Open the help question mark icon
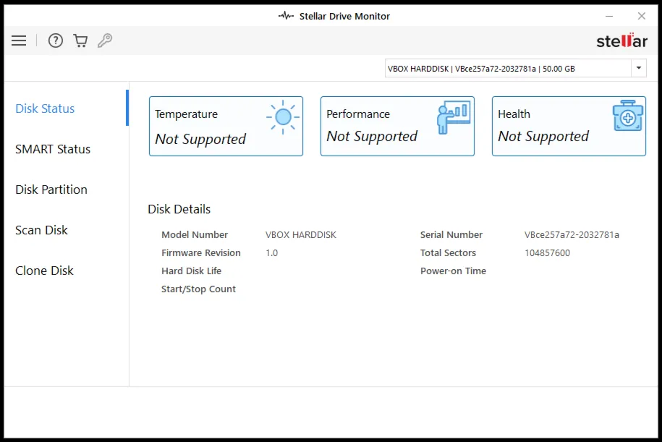Image resolution: width=662 pixels, height=442 pixels. [55, 41]
